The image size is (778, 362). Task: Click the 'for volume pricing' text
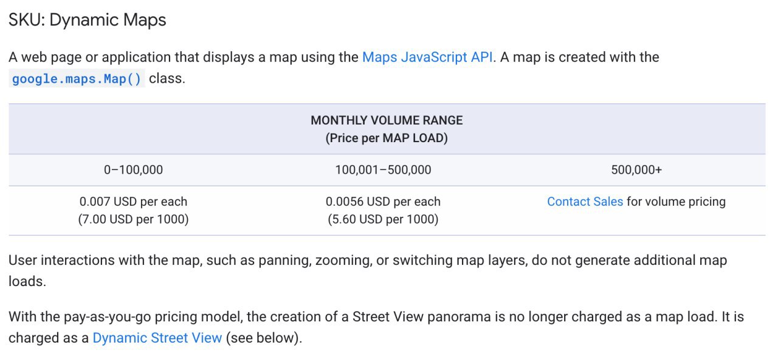(x=676, y=202)
